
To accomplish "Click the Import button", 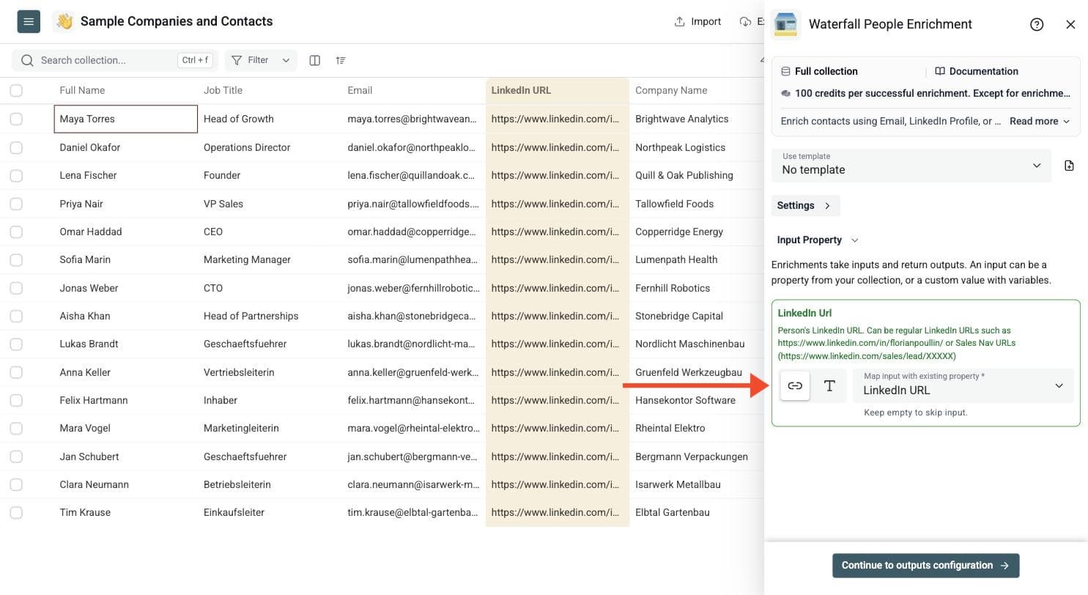I will click(697, 21).
